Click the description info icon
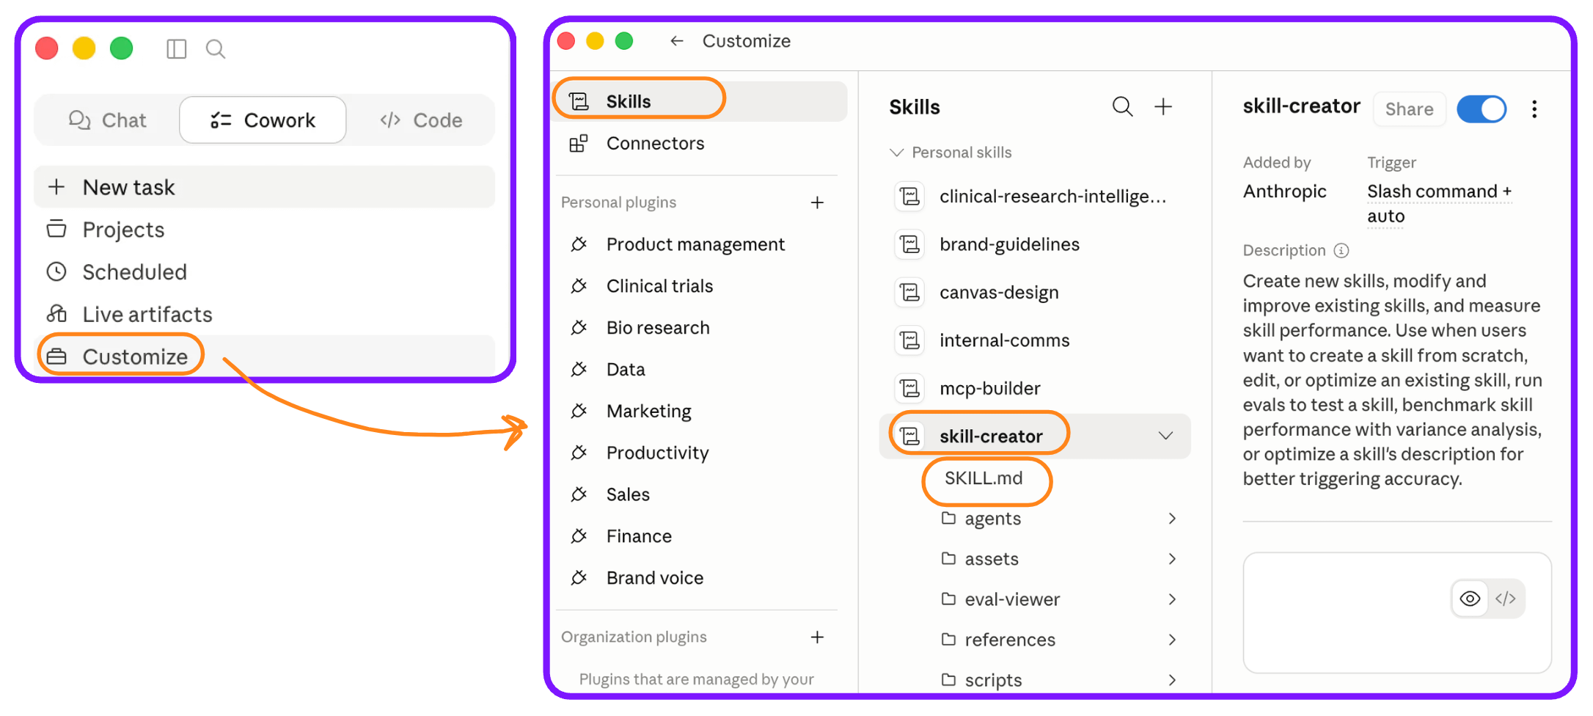Image resolution: width=1593 pixels, height=716 pixels. [x=1341, y=251]
